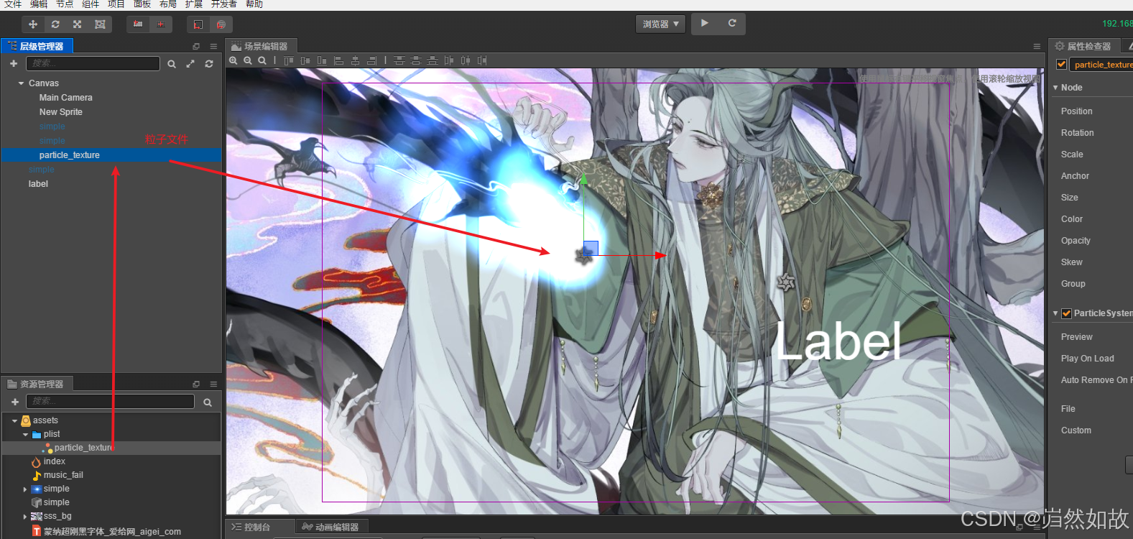Distribute nodes by right edges

482,61
